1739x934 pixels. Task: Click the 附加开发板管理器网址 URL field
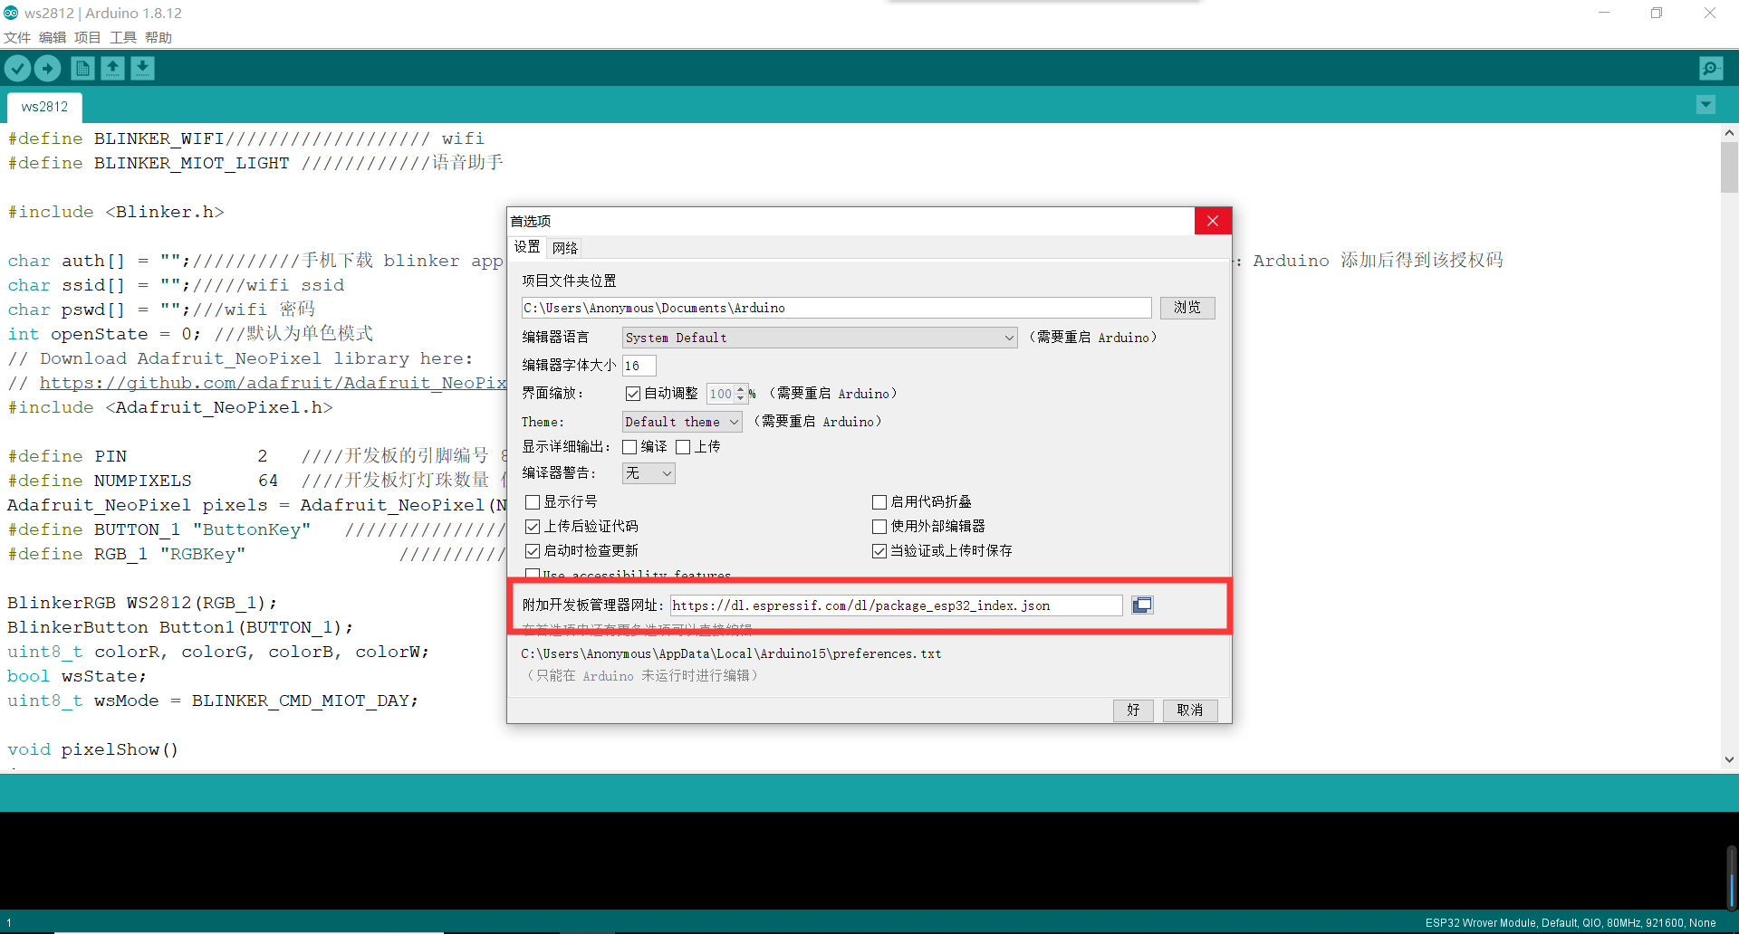coord(897,605)
